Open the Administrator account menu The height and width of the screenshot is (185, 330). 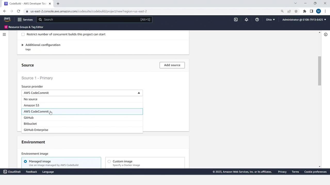(304, 20)
